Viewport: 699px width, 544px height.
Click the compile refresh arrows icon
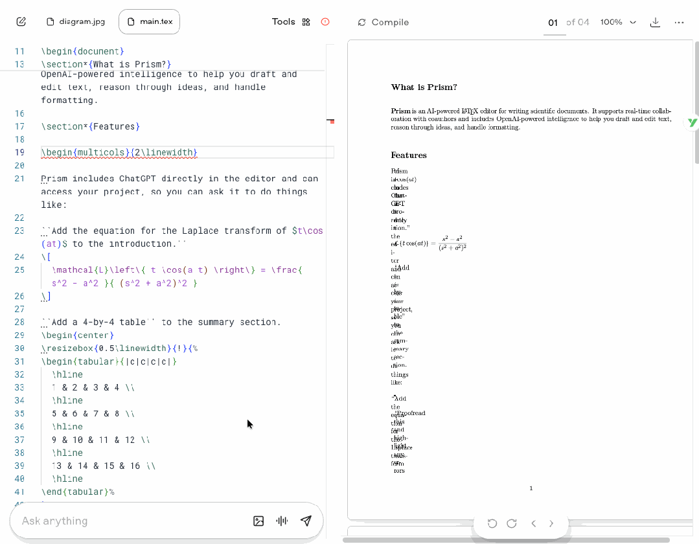(x=362, y=22)
